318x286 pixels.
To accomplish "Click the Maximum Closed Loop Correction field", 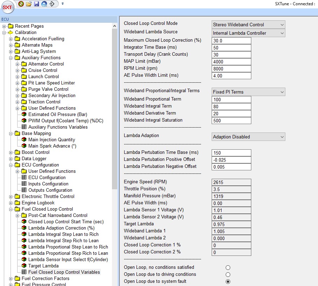I will point(231,41).
